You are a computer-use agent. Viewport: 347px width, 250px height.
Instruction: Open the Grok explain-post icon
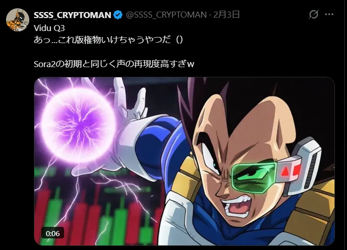click(314, 14)
